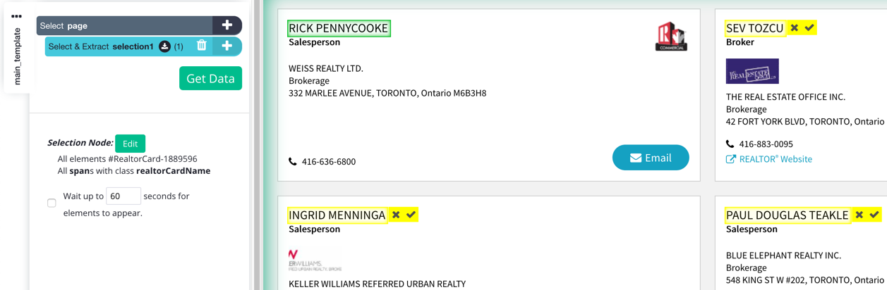Confirm SEV TOZCU with the checkmark icon
This screenshot has width=887, height=290.
[809, 28]
